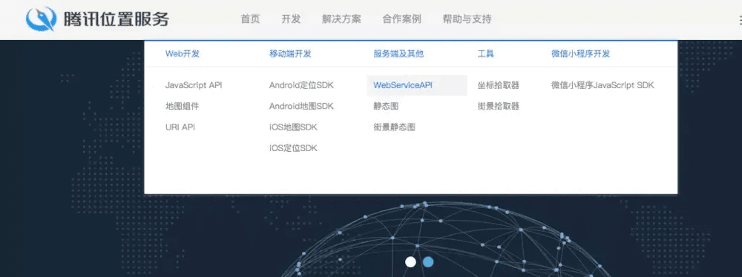Click the 腾讯位置服务 site title
742x277 pixels.
[116, 19]
